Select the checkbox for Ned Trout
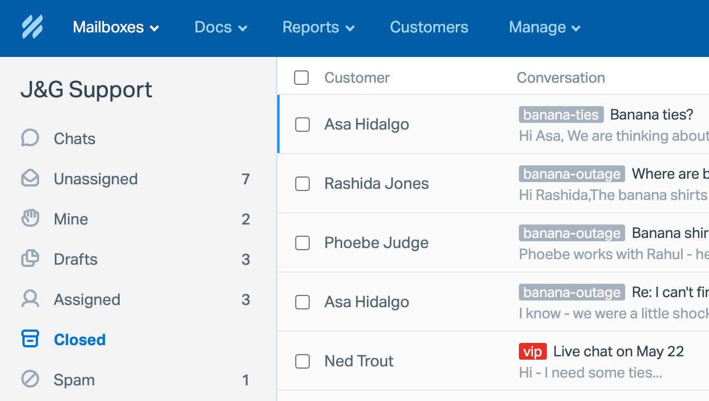Image resolution: width=709 pixels, height=401 pixels. pos(302,361)
